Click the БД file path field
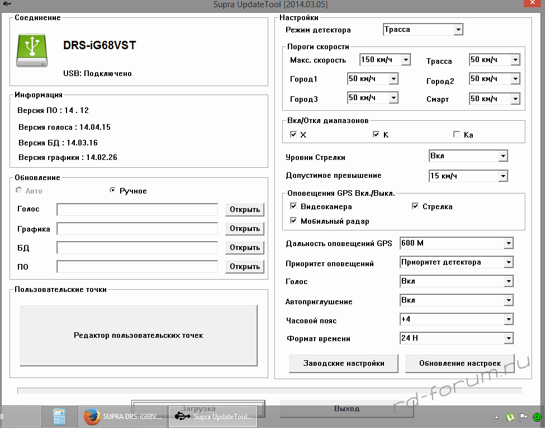 tap(137, 248)
